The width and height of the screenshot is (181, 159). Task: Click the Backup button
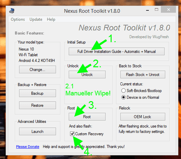[37, 93]
